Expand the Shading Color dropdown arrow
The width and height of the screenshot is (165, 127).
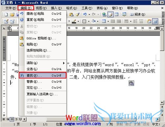coord(98,21)
